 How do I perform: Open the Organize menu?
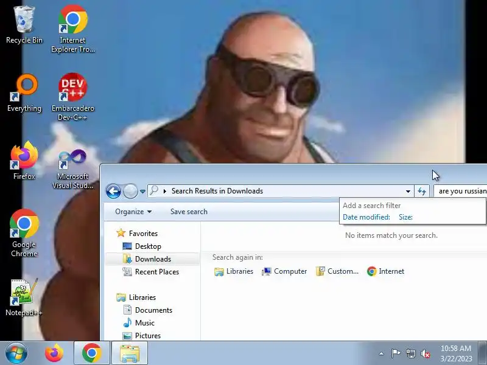(x=133, y=212)
